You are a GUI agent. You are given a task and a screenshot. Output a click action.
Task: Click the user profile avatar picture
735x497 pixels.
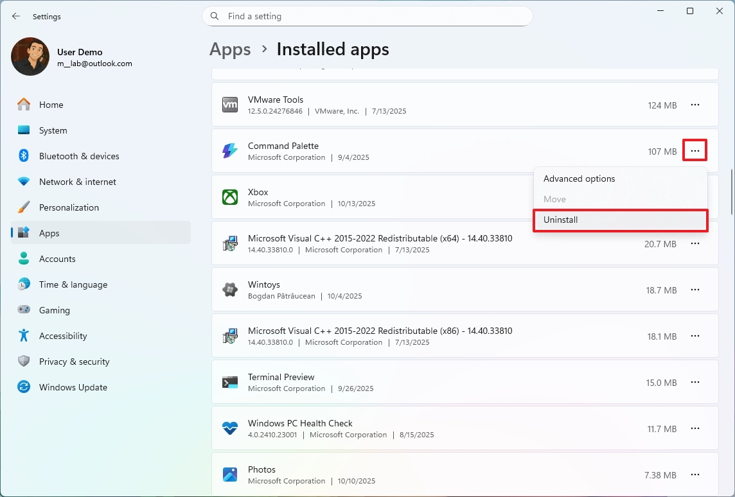30,57
